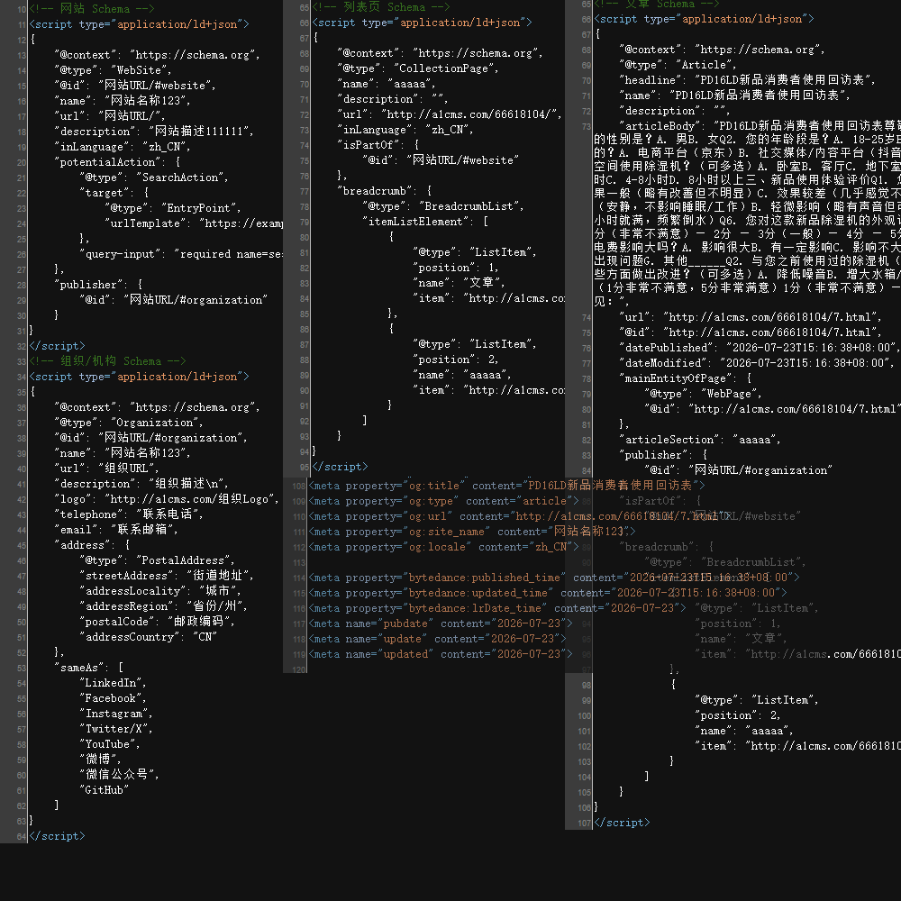Screen dimensions: 901x901
Task: Select the "@type": "Article" line
Action: (678, 65)
